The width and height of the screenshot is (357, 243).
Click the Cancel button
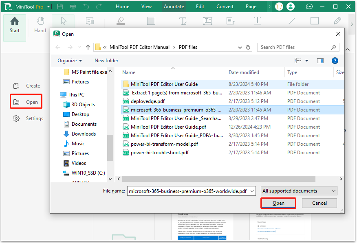[319, 203]
